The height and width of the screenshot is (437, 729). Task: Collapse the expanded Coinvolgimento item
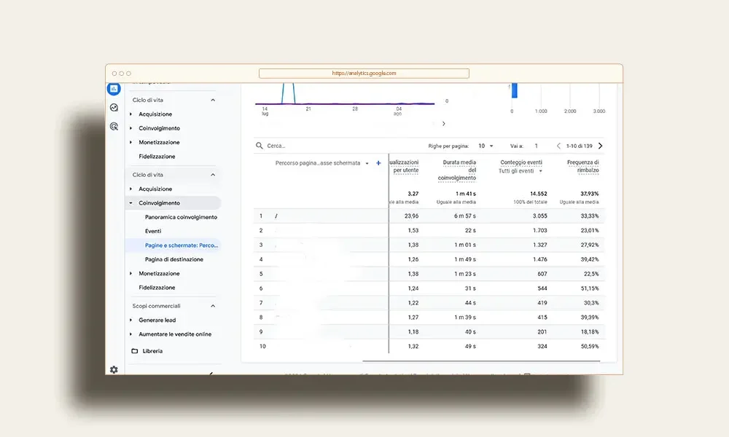pyautogui.click(x=130, y=203)
